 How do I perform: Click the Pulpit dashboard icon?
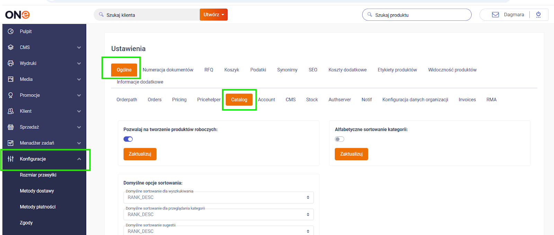click(x=11, y=31)
